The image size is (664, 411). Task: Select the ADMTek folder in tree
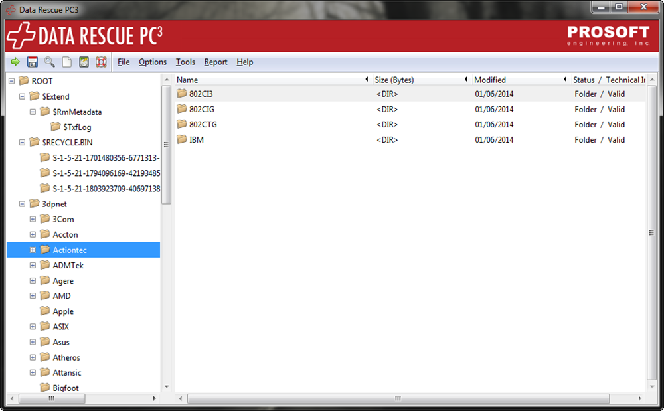point(62,266)
